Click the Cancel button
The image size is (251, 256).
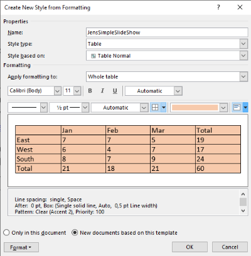[x=230, y=247]
